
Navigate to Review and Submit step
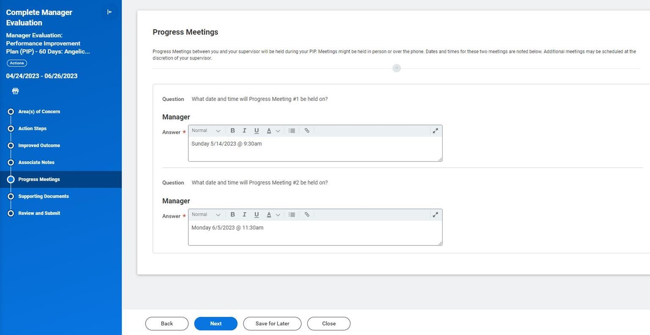[39, 213]
